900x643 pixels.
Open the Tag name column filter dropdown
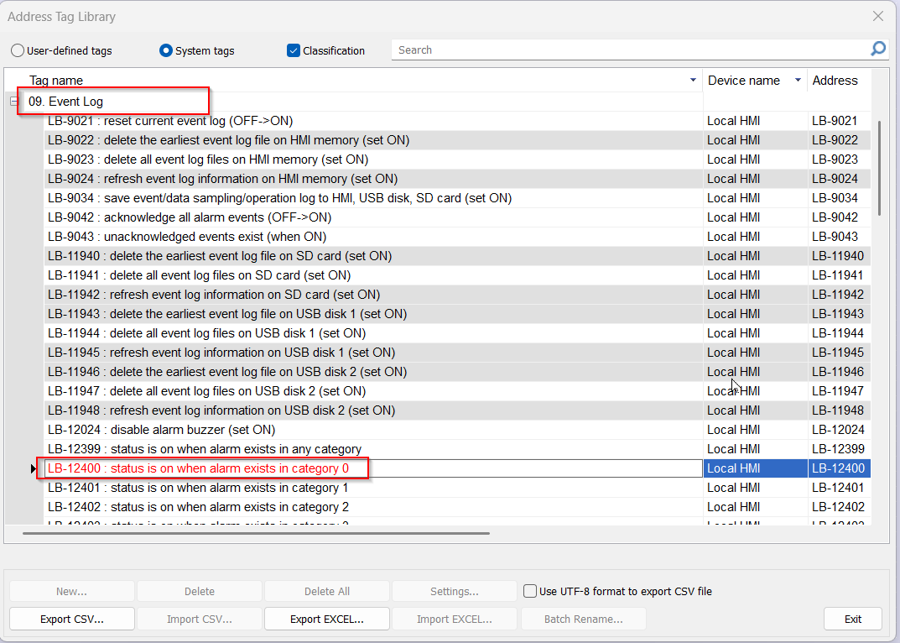pos(693,81)
